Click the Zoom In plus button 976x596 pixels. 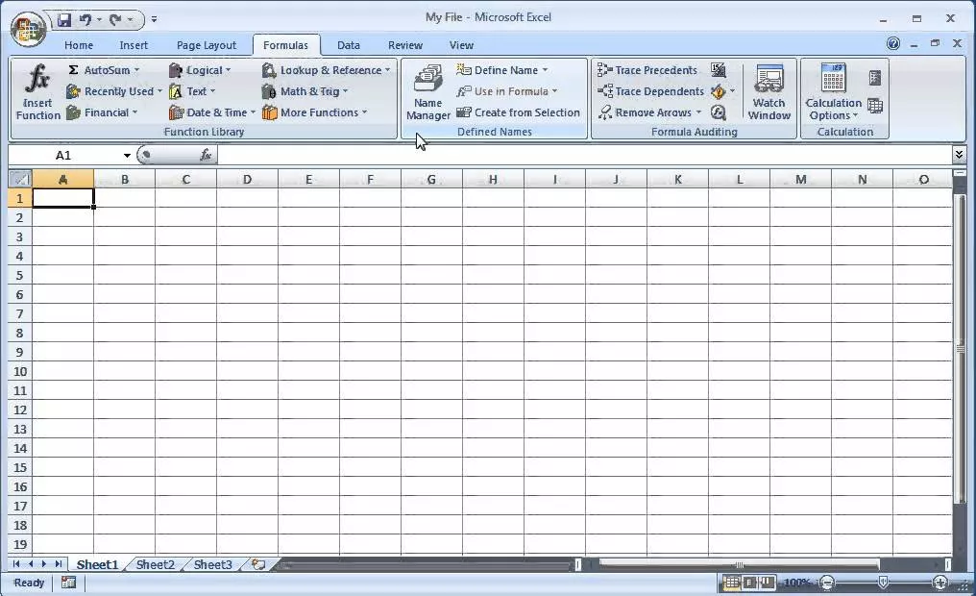(x=939, y=583)
